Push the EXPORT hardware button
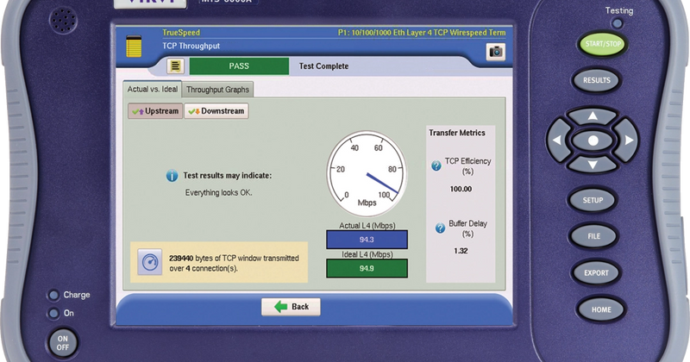690x362 pixels. pos(596,272)
